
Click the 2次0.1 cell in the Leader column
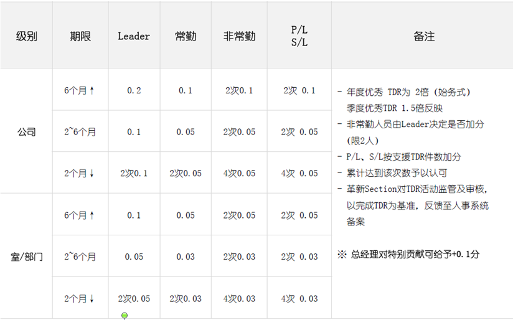(134, 174)
